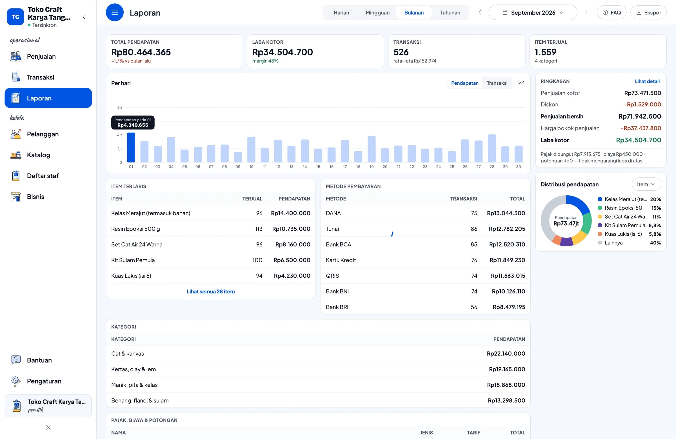Select the Harian period option
Screen dimensions: 676x439
pyautogui.click(x=341, y=12)
